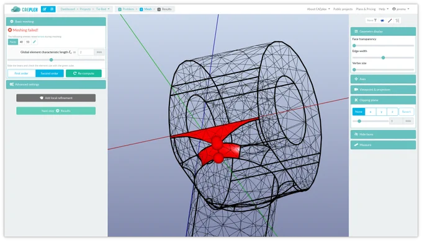
Task: Click the None selection filter
Action: (x=372, y=20)
